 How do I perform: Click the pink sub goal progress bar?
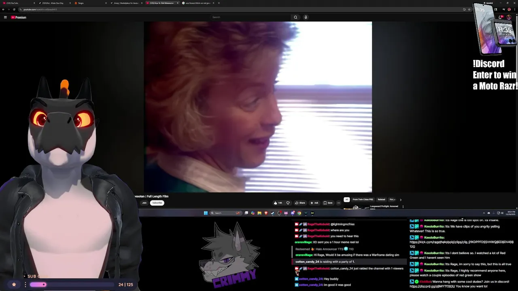tap(38, 285)
